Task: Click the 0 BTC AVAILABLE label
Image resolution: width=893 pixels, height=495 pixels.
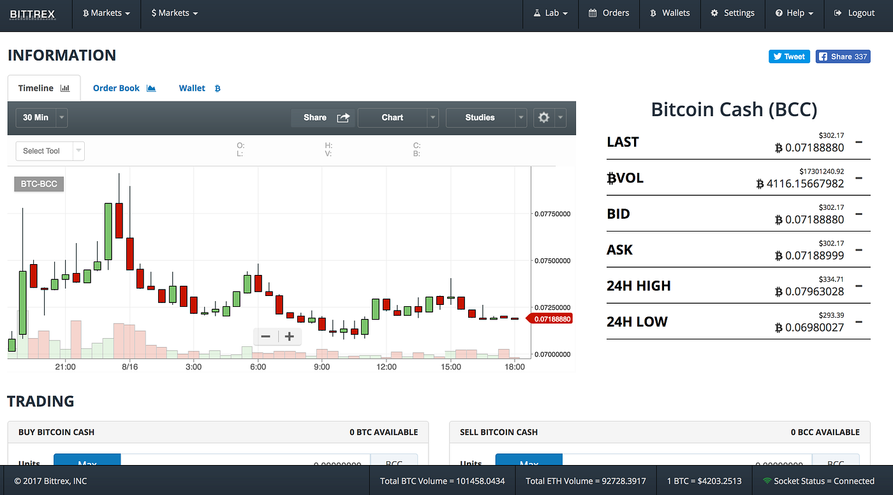Action: pos(384,432)
